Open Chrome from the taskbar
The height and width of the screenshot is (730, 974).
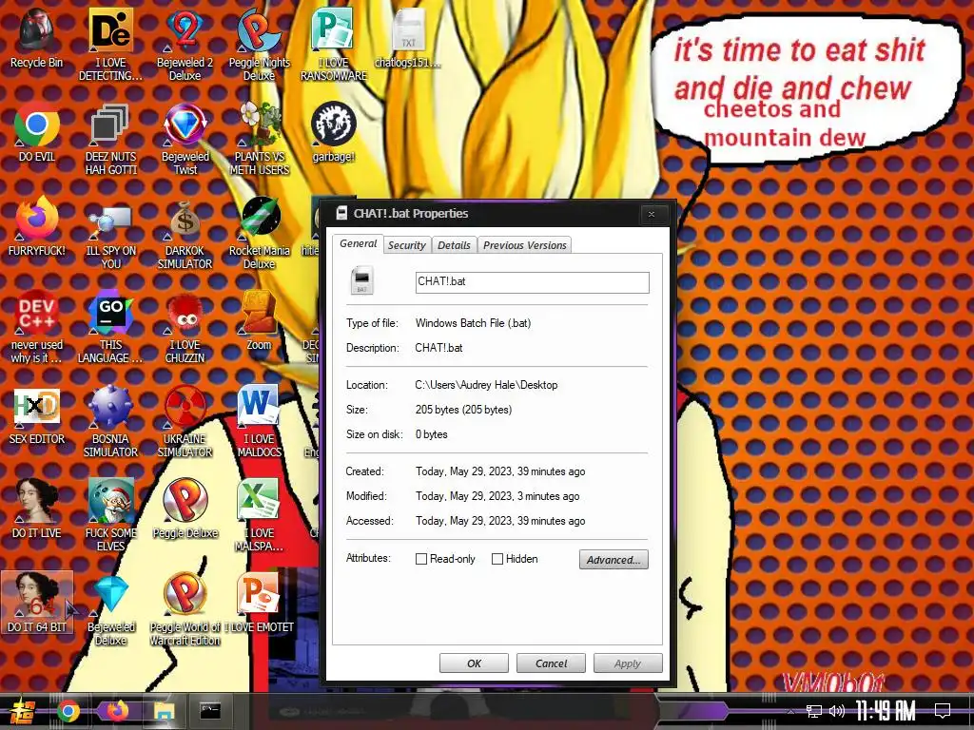[68, 711]
